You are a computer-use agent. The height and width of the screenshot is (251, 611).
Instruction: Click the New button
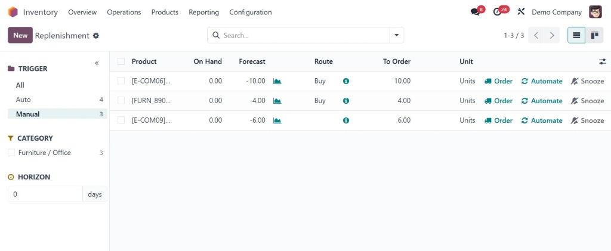click(x=20, y=35)
